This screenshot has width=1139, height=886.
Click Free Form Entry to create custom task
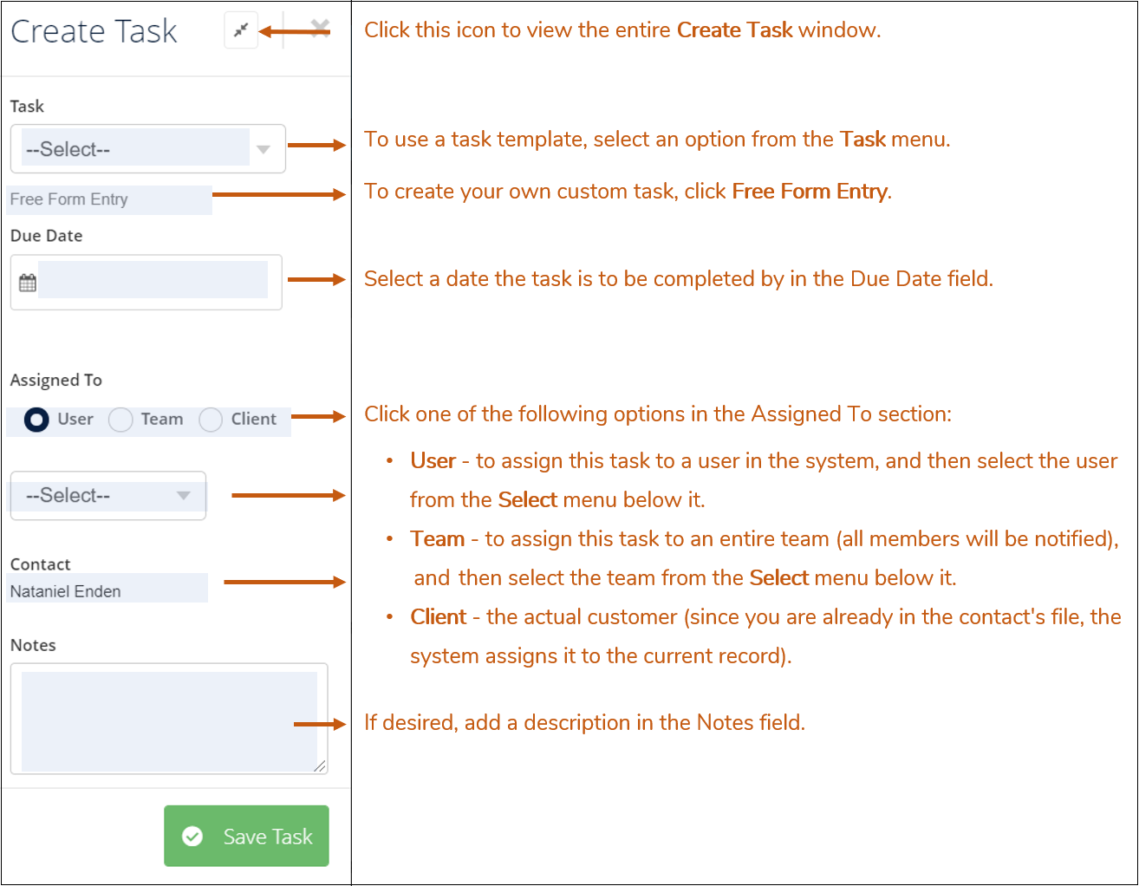(68, 199)
